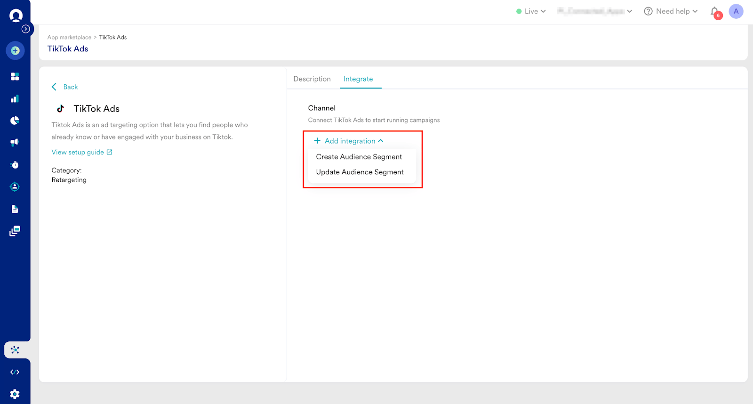753x404 pixels.
Task: Open the code developer icon in sidebar
Action: point(15,372)
